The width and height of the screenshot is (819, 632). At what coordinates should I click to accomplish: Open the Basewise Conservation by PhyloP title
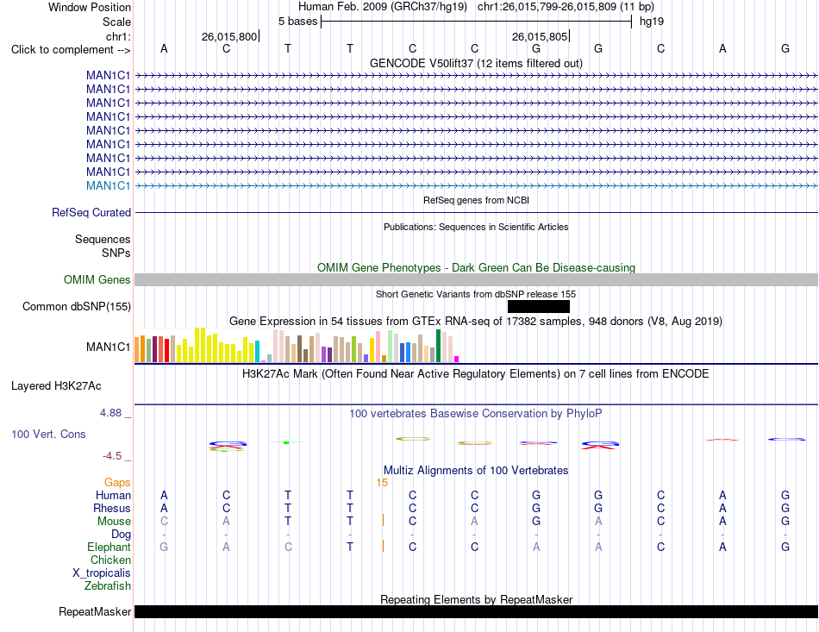(476, 414)
